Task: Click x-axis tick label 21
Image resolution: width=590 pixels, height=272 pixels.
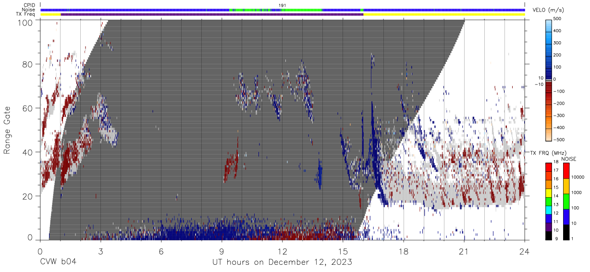Action: (x=464, y=251)
